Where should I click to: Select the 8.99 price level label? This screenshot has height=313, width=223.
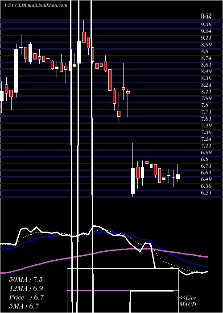point(206,45)
